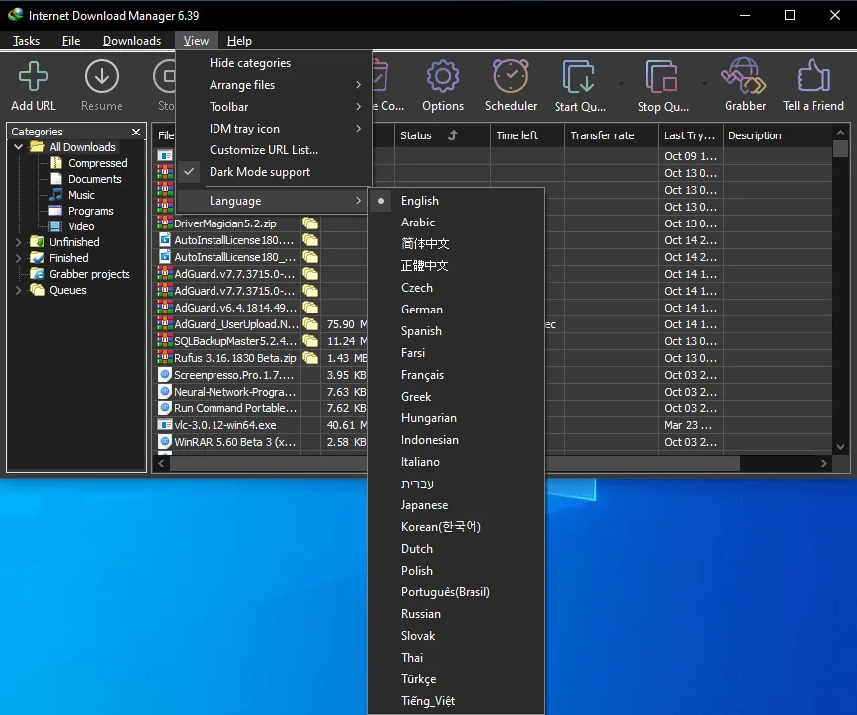Click folder icon beside DriverMagician5.2.zip
Image resolution: width=857 pixels, height=715 pixels.
click(310, 223)
